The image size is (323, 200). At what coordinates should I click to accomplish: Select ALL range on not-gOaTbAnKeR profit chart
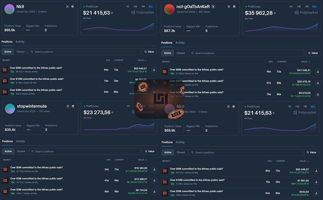[314, 6]
